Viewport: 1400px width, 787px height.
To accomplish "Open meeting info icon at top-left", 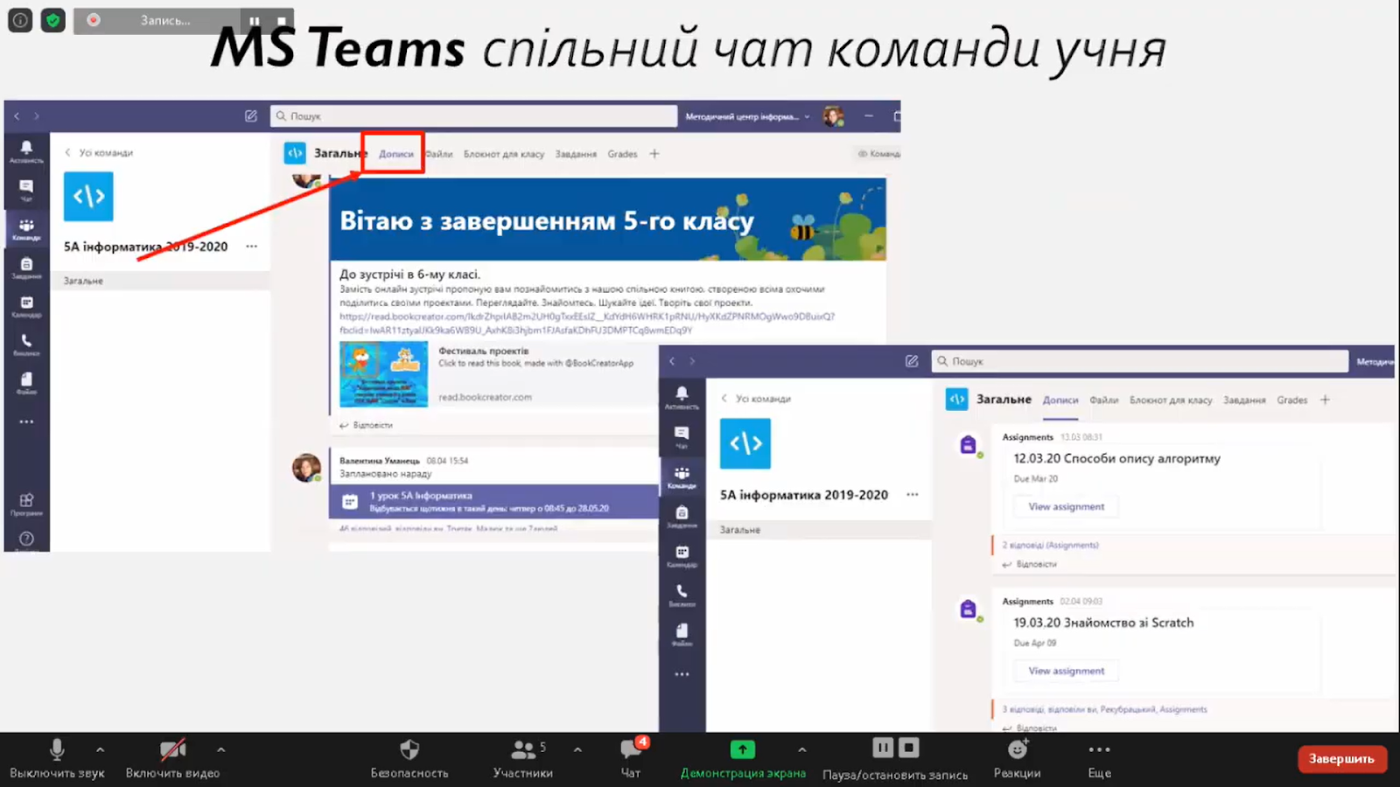I will (x=20, y=19).
